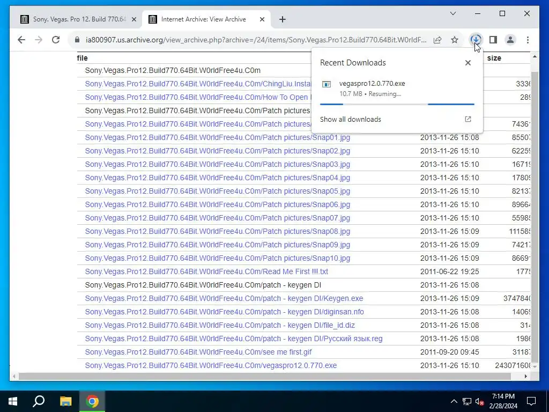Screen dimensions: 549x412
Task: Click the URL address bar
Action: tap(256, 40)
